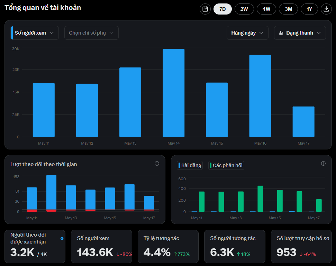Click the May 15 viewers bar

[217, 110]
